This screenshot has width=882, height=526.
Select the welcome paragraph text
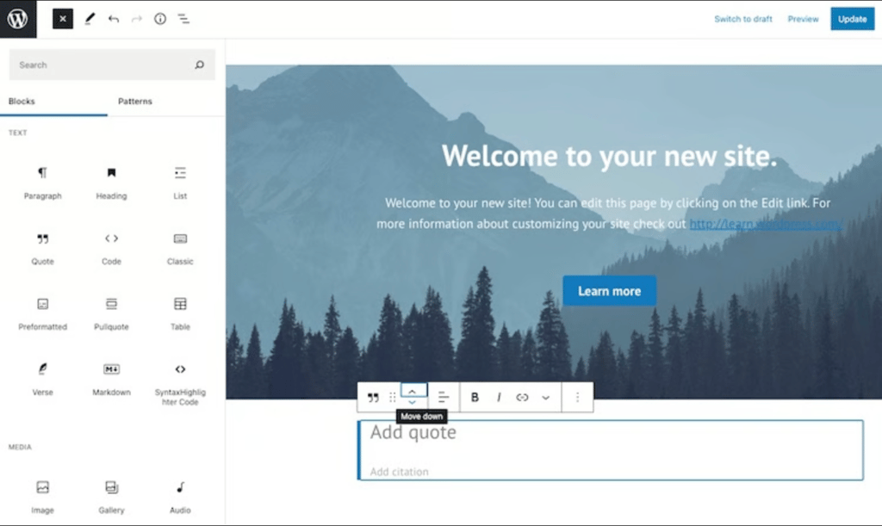[x=608, y=213]
